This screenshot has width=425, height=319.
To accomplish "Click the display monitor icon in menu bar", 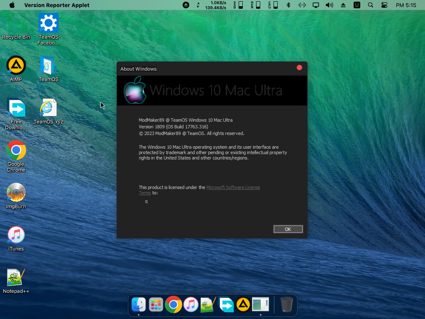I will tap(316, 5).
